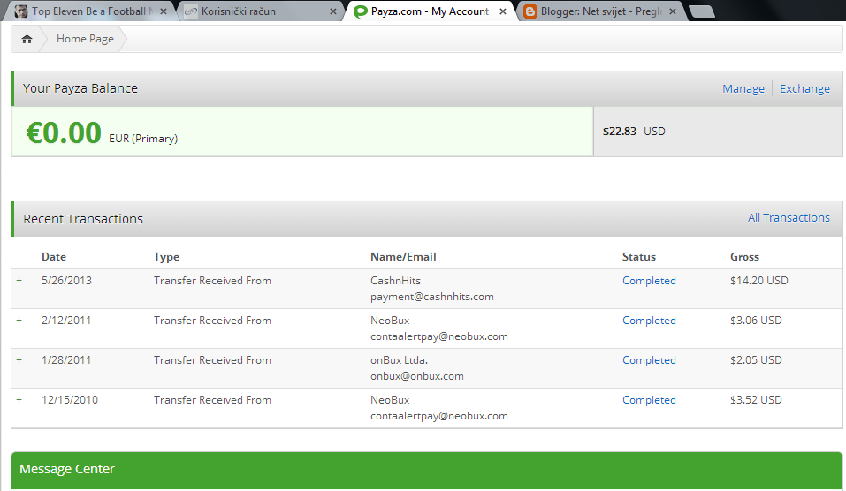The image size is (846, 491).
Task: Expand the 1/28/2011 onBux transaction
Action: (x=19, y=360)
